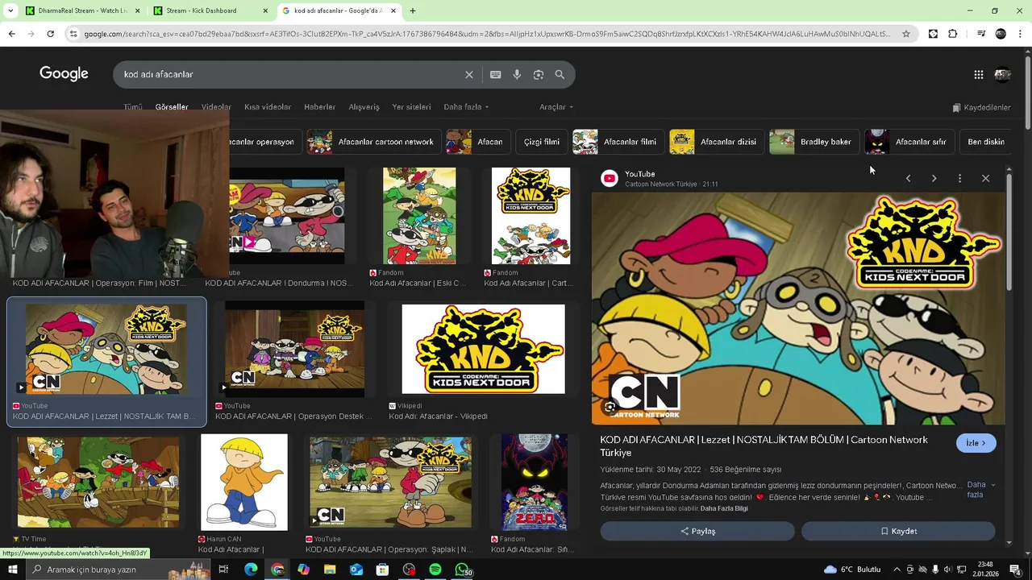Switch to Stream - Kick Dashboard tab
The width and height of the screenshot is (1032, 580).
click(211, 10)
